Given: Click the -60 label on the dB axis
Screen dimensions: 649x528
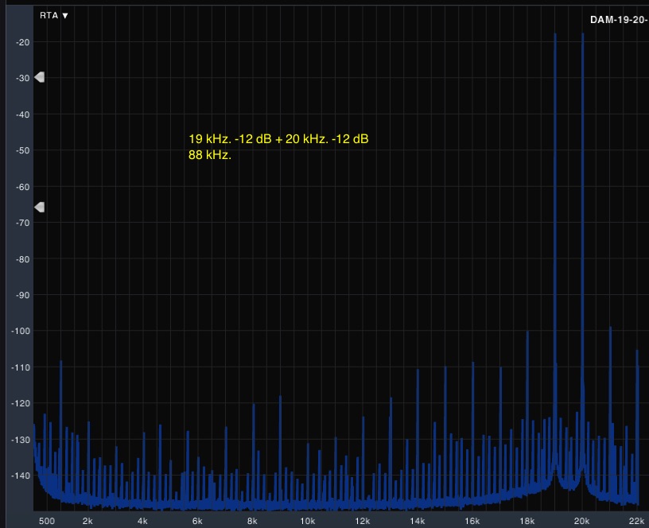Looking at the screenshot, I should tap(23, 187).
